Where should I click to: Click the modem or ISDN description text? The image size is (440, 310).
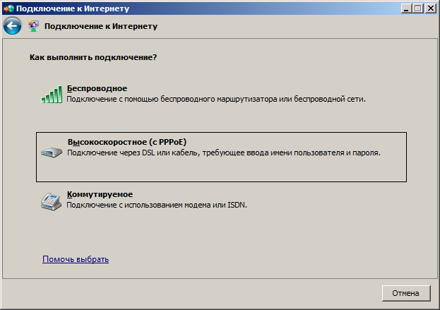point(157,205)
